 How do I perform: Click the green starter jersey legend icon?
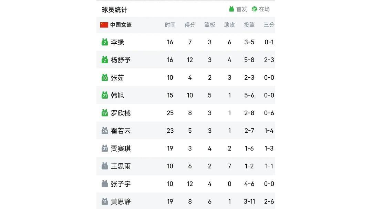(231, 9)
